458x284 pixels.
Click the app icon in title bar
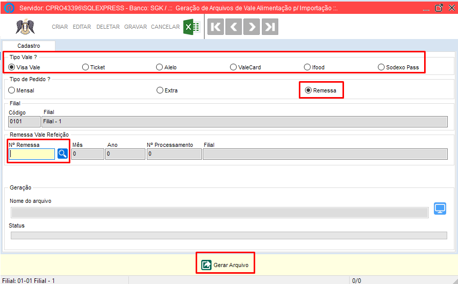tap(9, 8)
